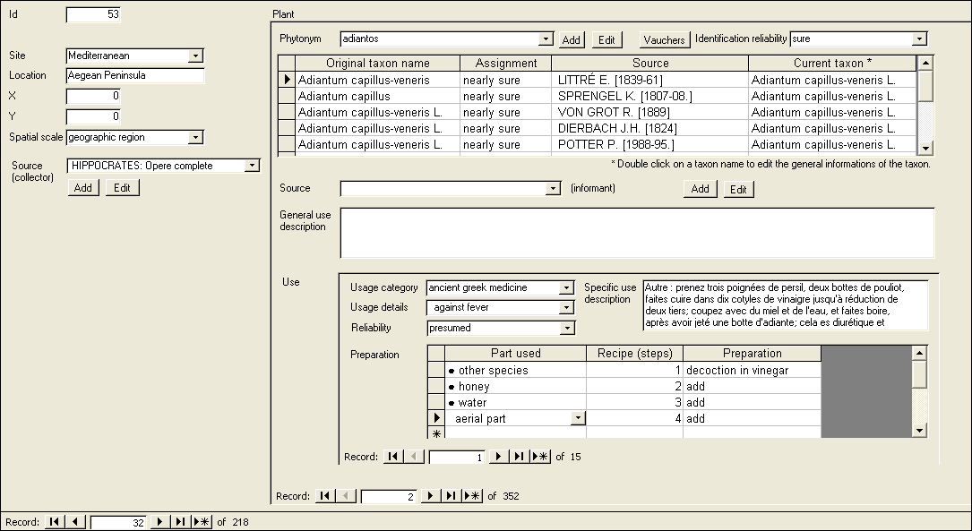Go to first plant record of 352
972x531 pixels.
coord(325,496)
